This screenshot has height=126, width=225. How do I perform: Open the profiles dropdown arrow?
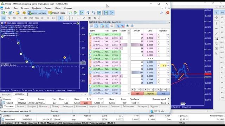click(14, 13)
